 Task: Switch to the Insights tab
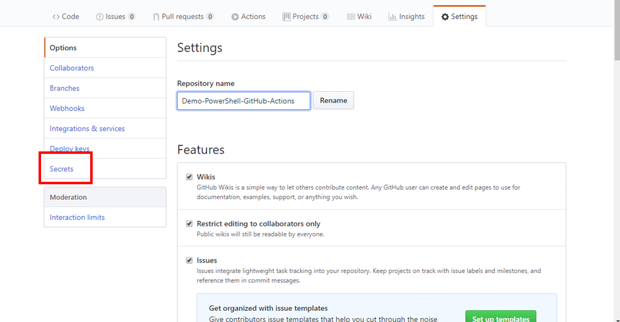407,17
